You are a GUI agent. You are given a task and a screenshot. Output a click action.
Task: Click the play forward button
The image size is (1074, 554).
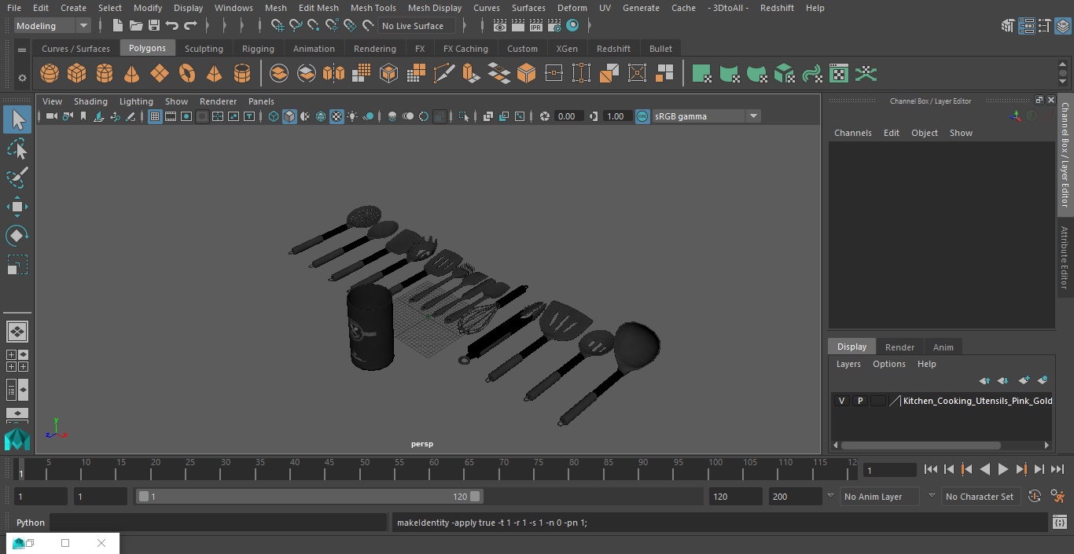tap(1002, 469)
